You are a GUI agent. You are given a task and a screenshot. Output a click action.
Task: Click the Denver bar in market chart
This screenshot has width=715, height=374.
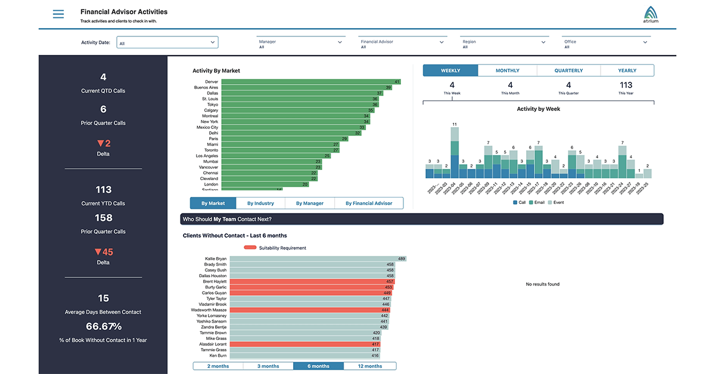point(310,82)
